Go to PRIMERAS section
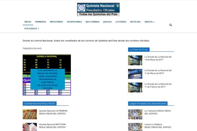This screenshot has width=197, height=131. point(40,22)
